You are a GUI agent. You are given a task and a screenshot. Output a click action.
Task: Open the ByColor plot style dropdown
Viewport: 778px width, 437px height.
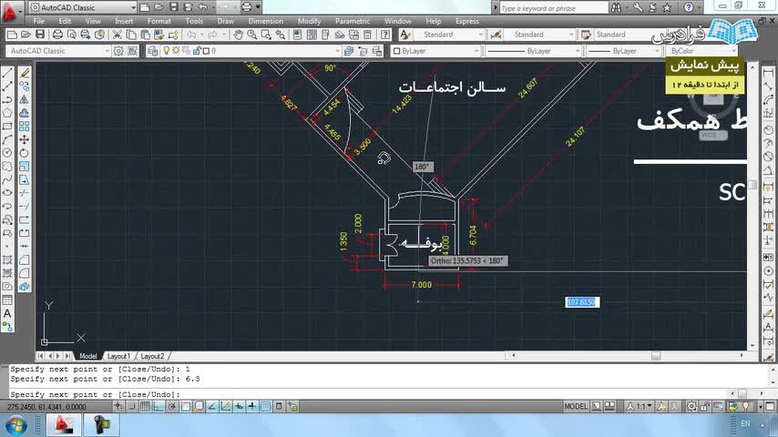701,51
